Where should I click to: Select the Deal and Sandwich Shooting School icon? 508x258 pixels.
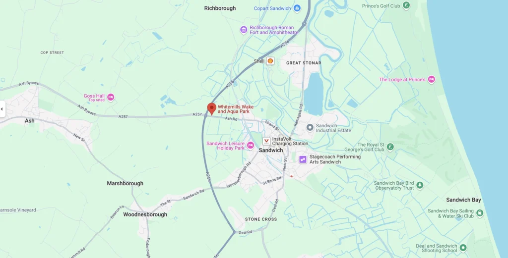[463, 248]
